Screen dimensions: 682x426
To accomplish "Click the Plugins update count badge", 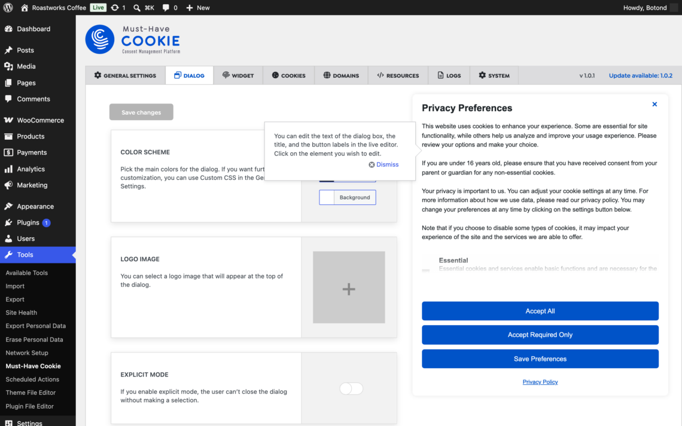I will point(46,223).
